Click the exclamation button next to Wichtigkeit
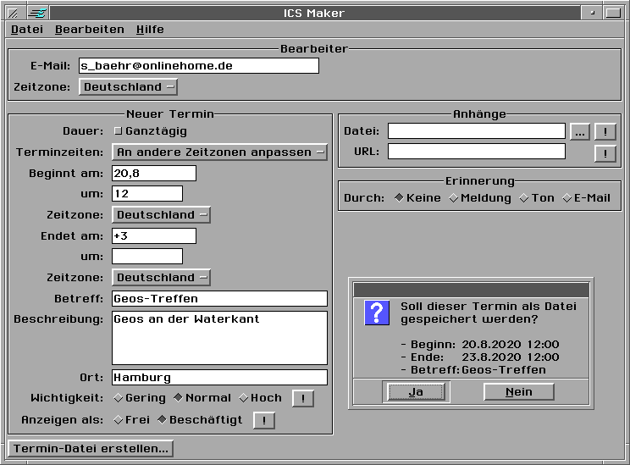The image size is (630, 465). click(x=303, y=398)
